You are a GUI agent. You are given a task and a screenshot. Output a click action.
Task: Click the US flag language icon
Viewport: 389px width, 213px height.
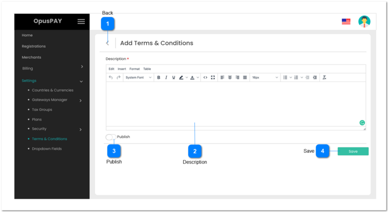346,22
